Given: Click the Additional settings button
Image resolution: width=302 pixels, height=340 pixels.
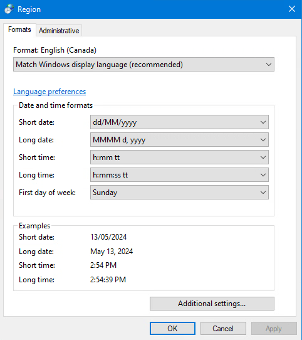Looking at the screenshot, I should pos(212,304).
